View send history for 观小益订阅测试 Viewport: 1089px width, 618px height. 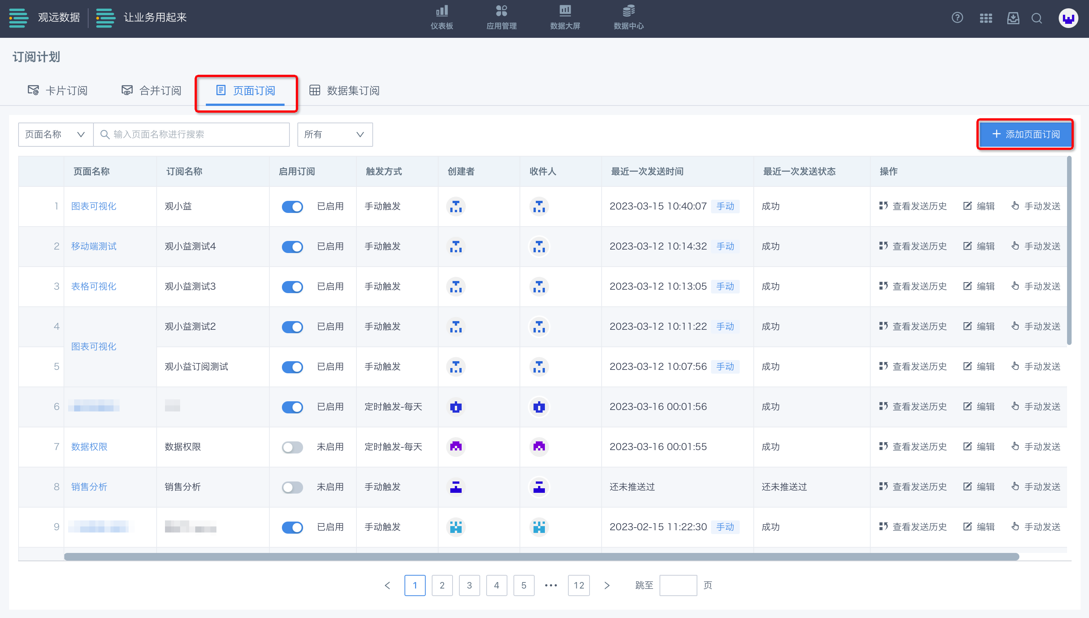pos(913,366)
